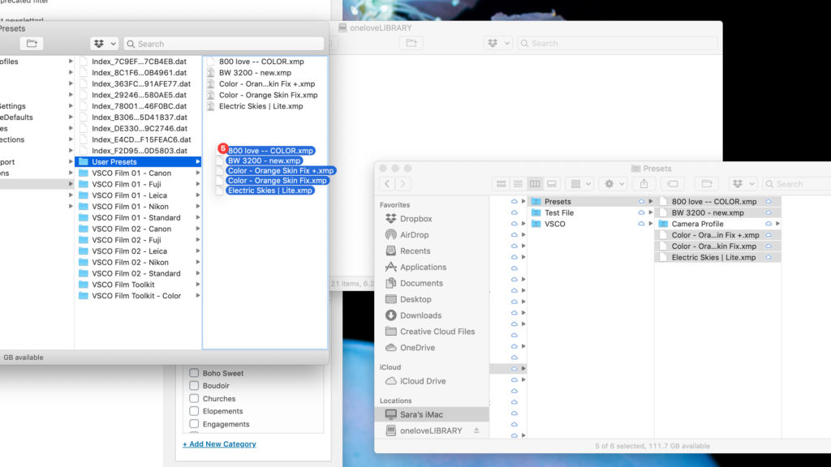Viewport: 831px width, 467px height.
Task: Click the Add New Category link
Action: pyautogui.click(x=219, y=444)
